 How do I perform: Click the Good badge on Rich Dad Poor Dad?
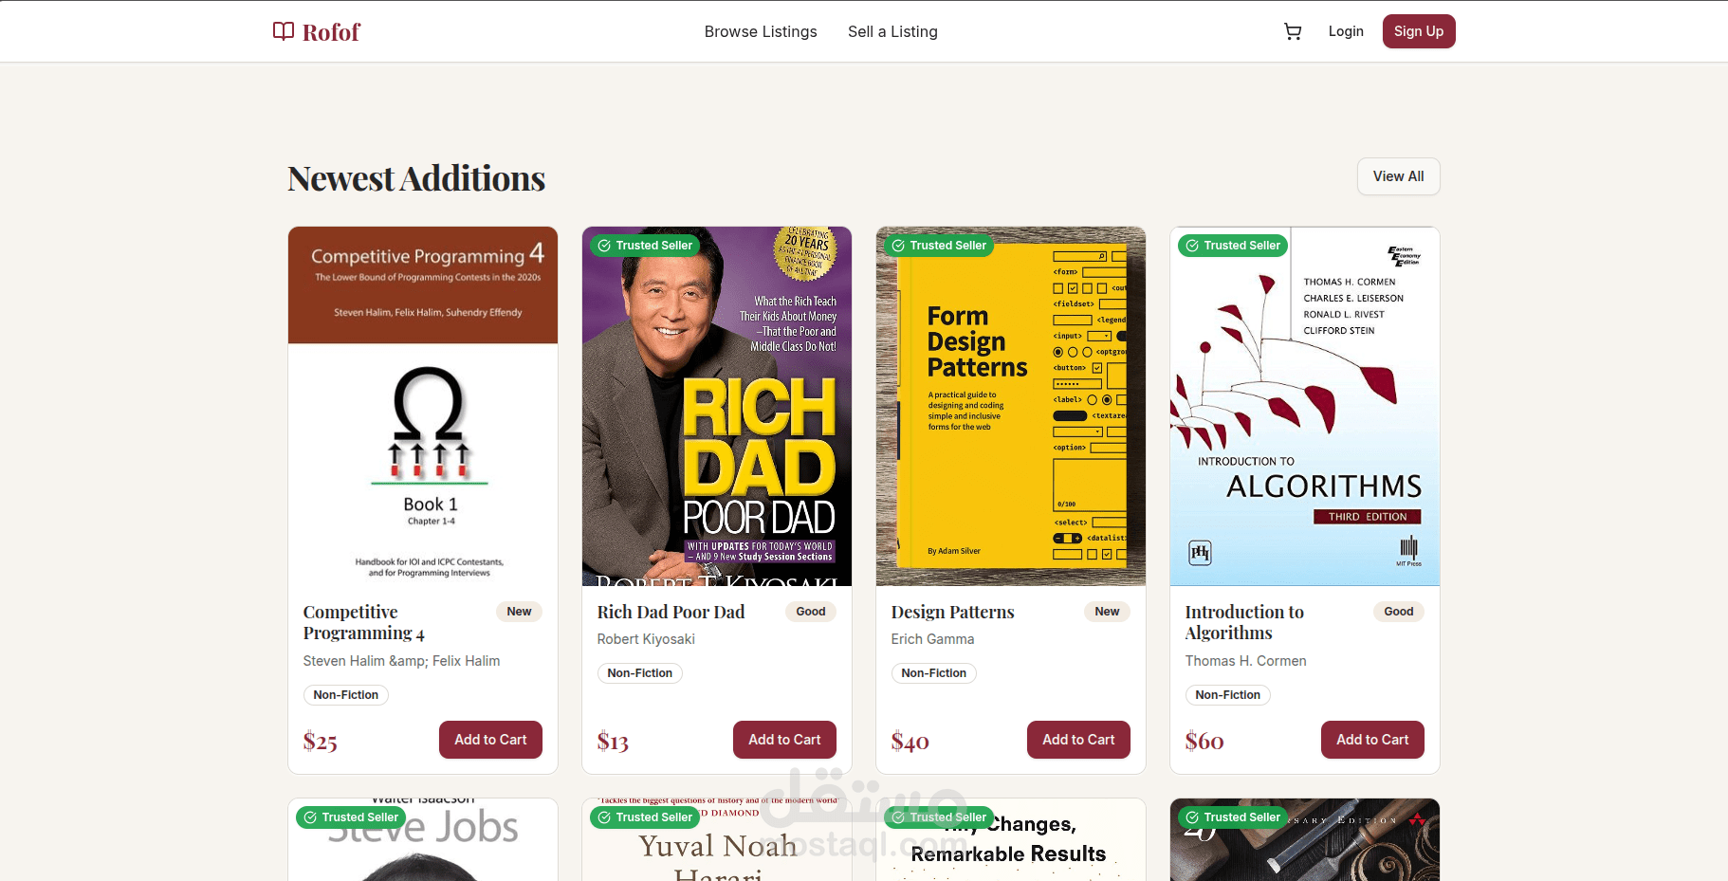pyautogui.click(x=811, y=612)
